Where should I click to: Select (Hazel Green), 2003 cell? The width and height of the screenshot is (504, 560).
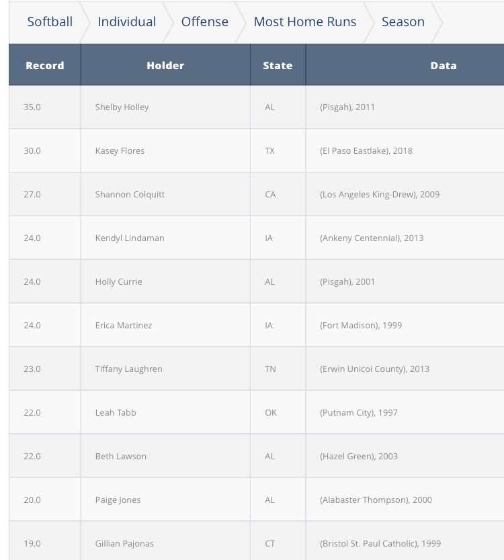pyautogui.click(x=405, y=456)
